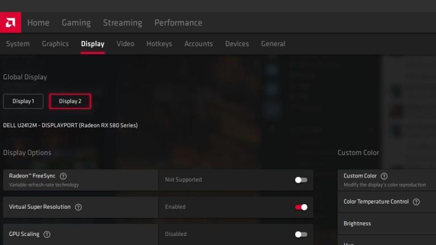
Task: Select the Display 1 button
Action: pos(23,102)
